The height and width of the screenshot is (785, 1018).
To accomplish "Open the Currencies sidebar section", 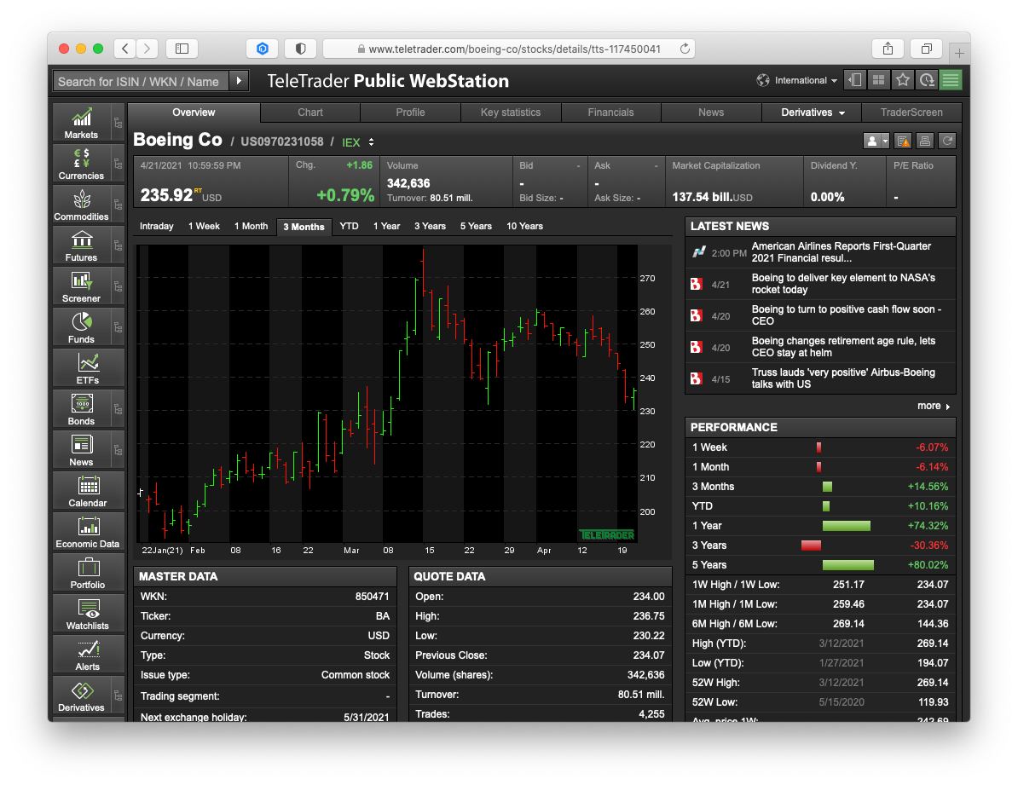I will click(82, 164).
